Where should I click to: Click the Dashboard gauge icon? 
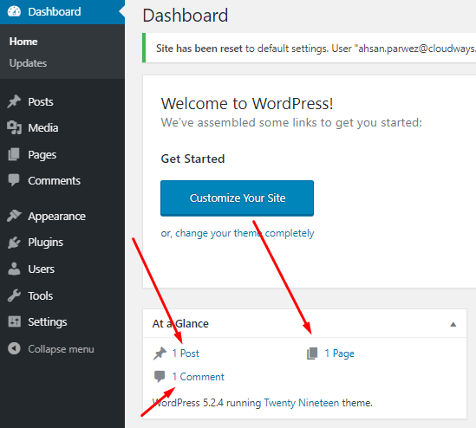point(14,11)
